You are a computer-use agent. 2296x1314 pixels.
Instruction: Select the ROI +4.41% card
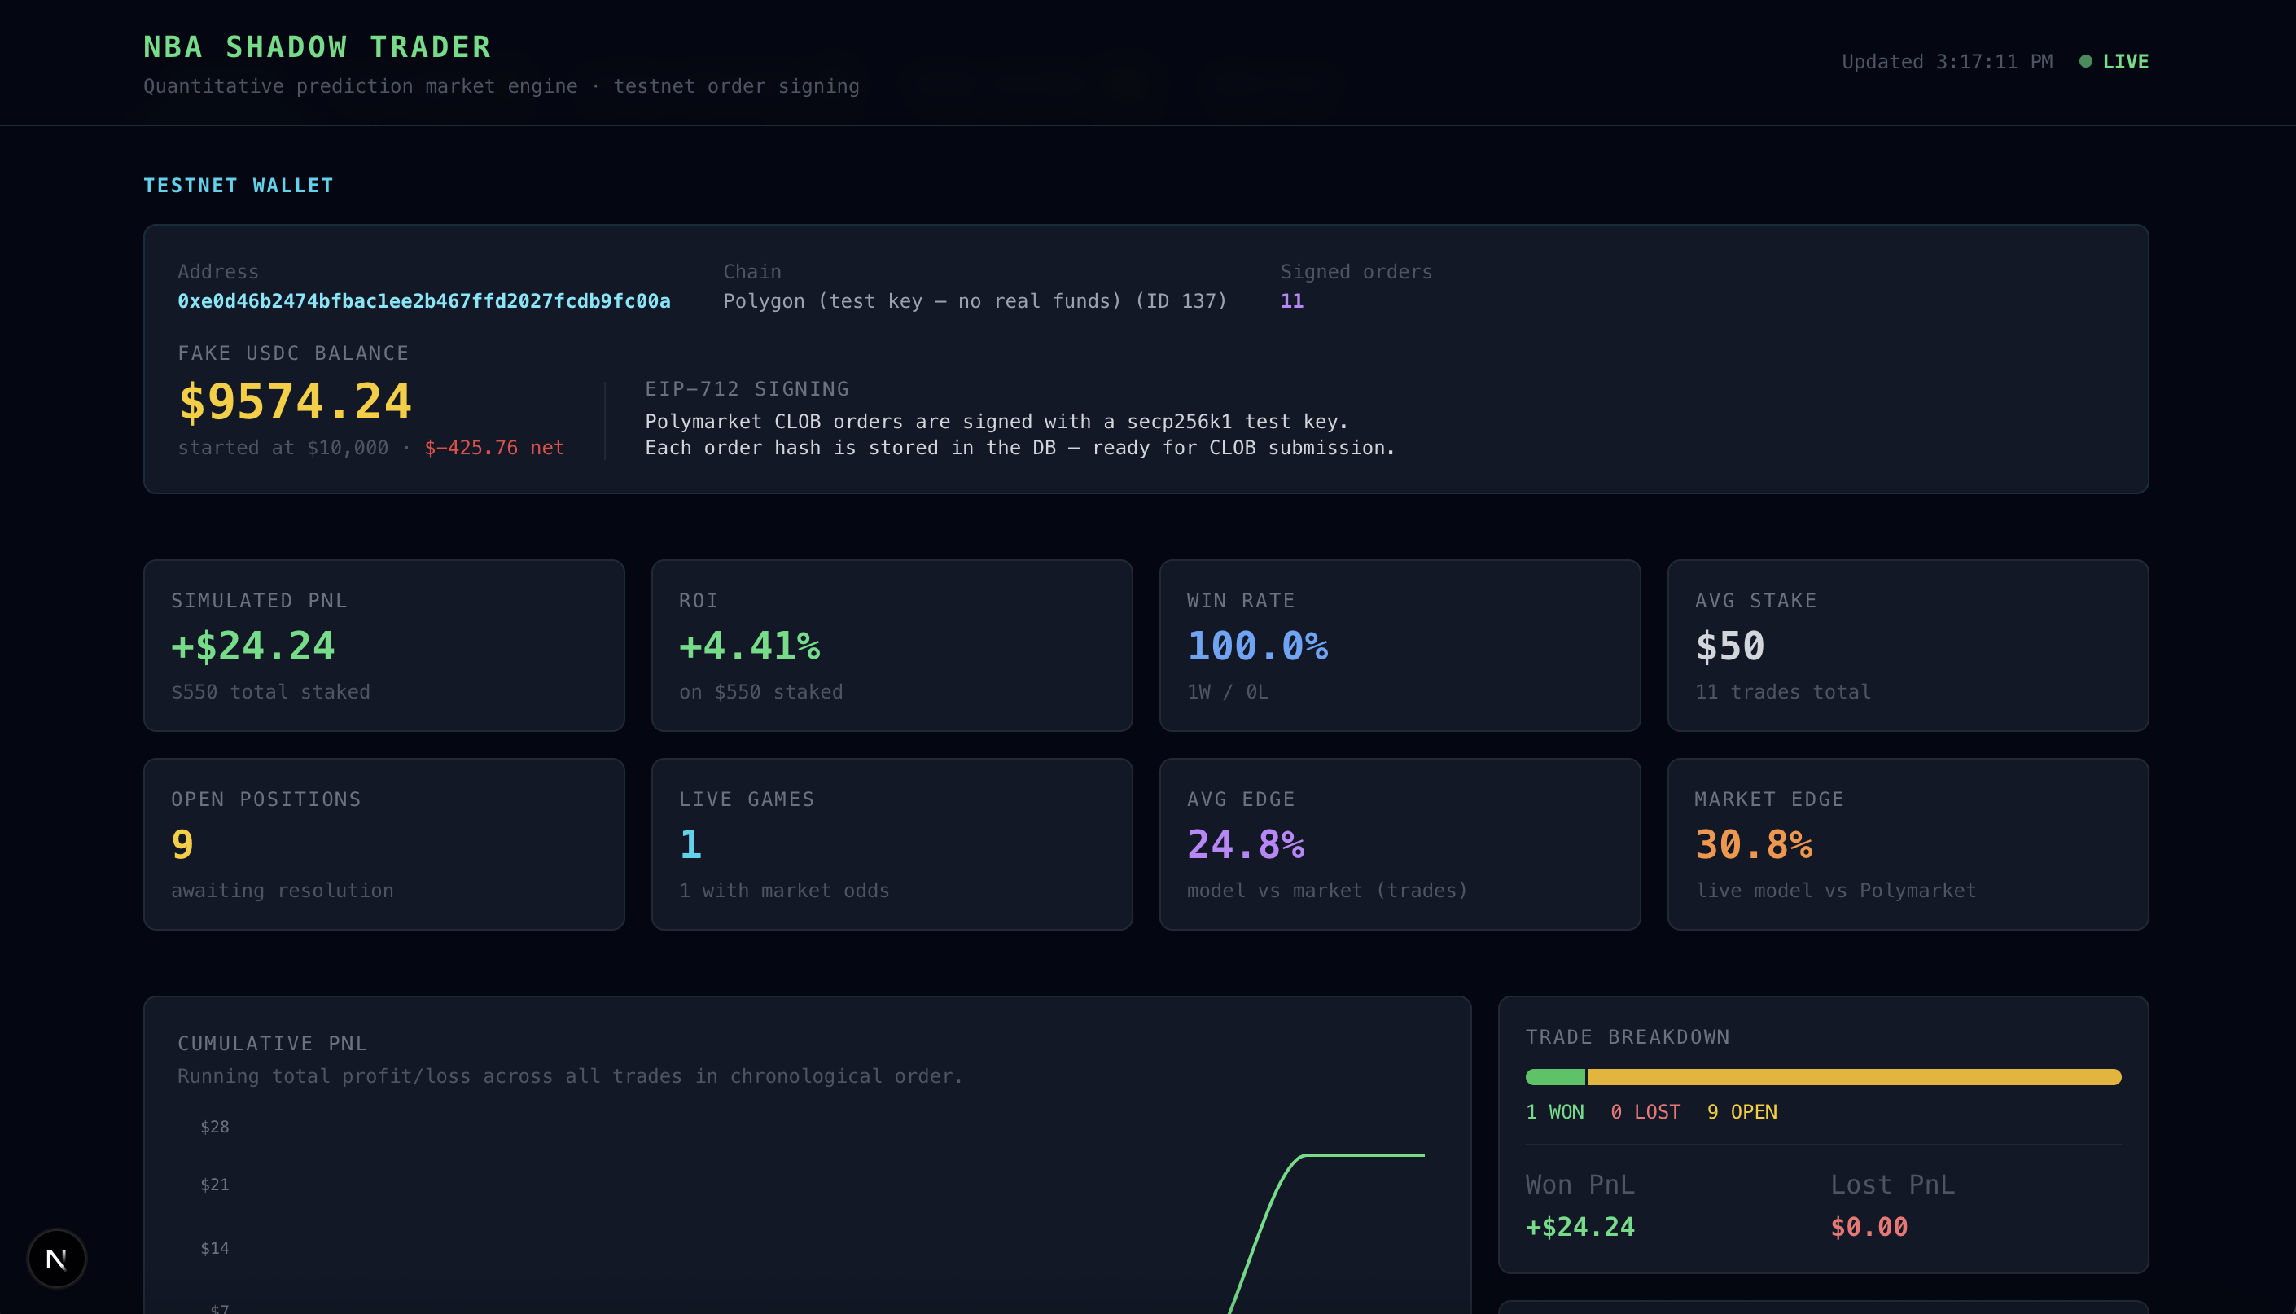[x=891, y=646]
